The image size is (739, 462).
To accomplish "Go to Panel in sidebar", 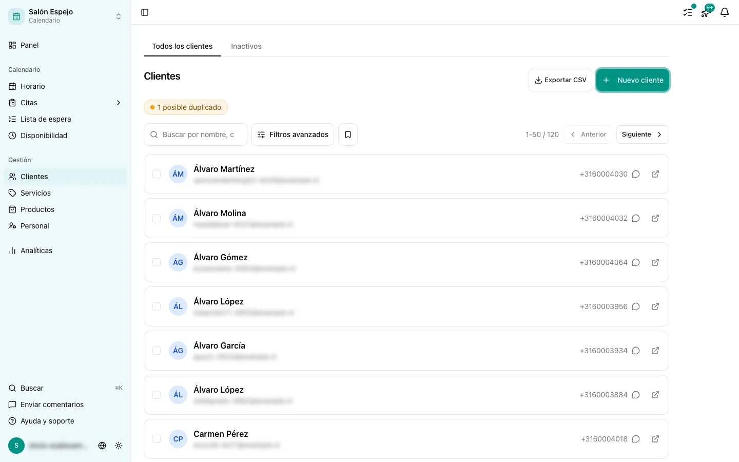I will tap(66, 45).
